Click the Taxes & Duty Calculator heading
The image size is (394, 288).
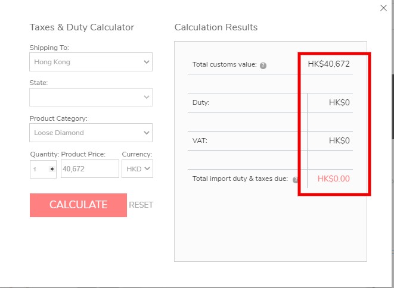tap(82, 27)
